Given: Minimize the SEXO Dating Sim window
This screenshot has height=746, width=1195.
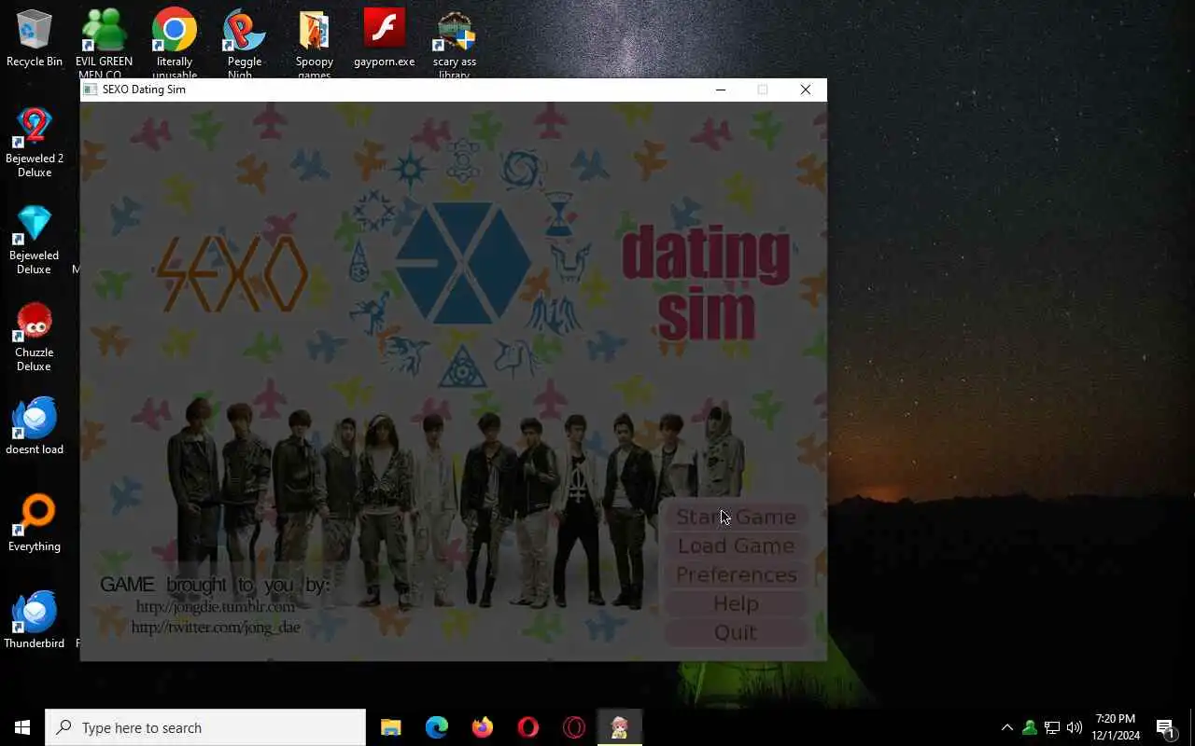Looking at the screenshot, I should pyautogui.click(x=720, y=90).
